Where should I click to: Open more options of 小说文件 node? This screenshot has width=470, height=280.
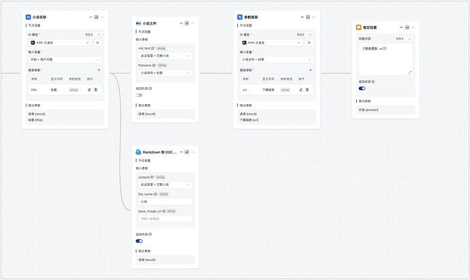[193, 23]
